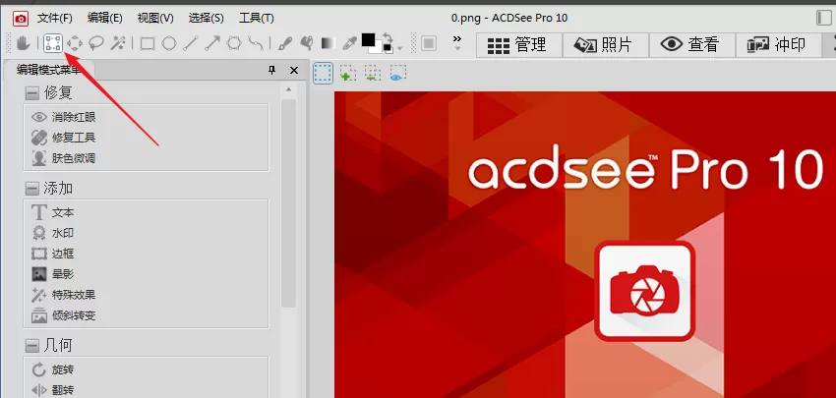836x398 pixels.
Task: Choose the Arrow drawing tool
Action: pos(212,43)
